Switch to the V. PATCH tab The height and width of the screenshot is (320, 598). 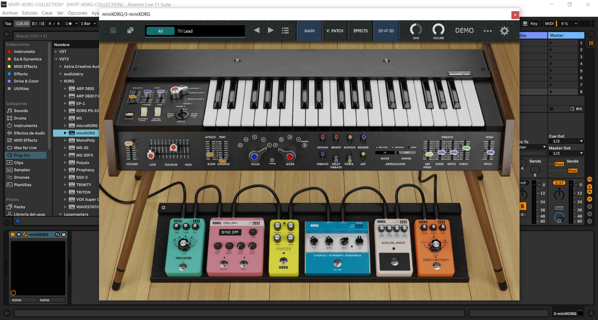[335, 31]
